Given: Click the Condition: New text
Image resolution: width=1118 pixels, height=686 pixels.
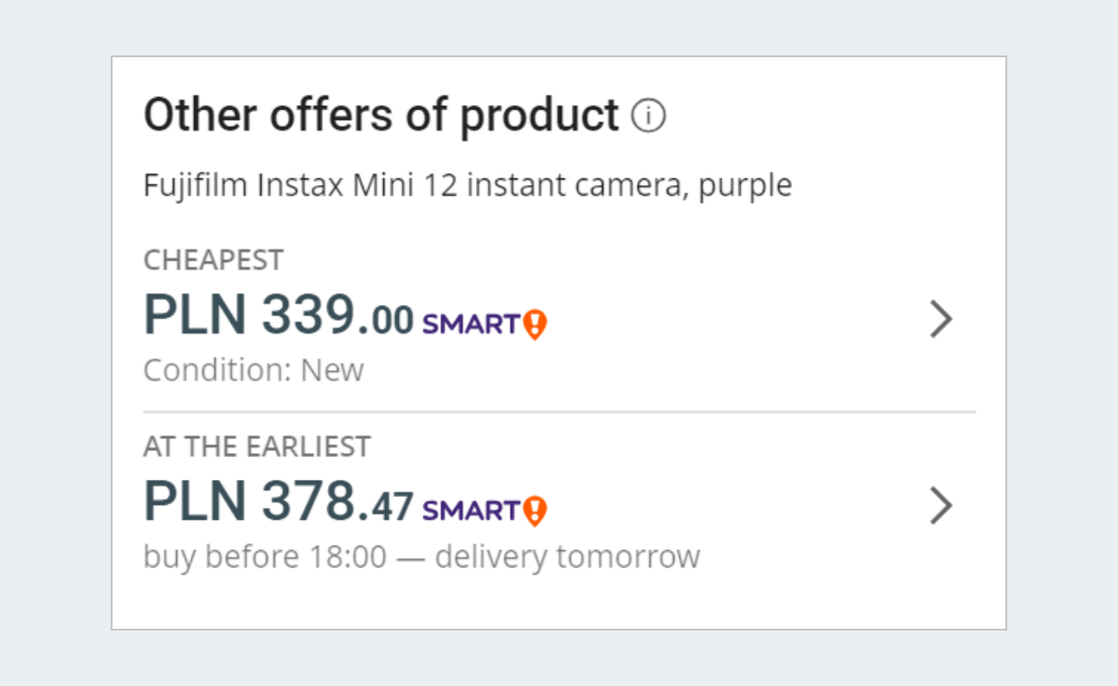Looking at the screenshot, I should click(253, 371).
